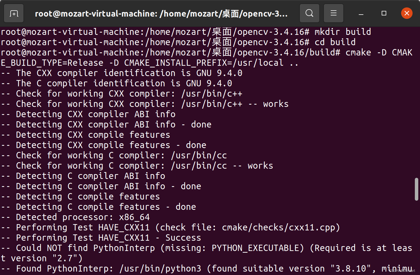Click 'version "2.7")' line
This screenshot has height=275, width=420.
click(42, 258)
